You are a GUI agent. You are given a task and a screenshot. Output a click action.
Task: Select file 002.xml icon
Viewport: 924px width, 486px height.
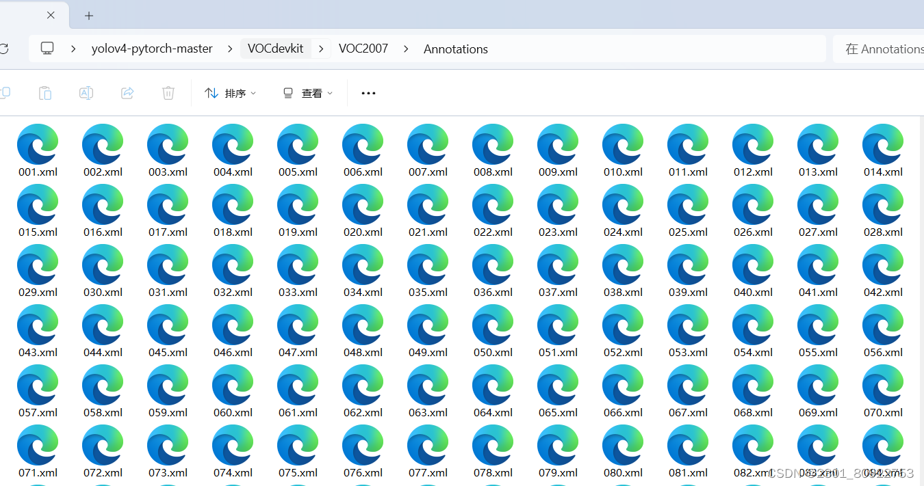click(x=103, y=144)
